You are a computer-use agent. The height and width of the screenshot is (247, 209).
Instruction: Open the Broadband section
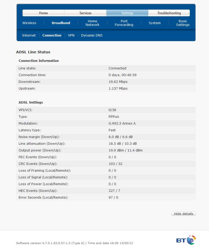[61, 23]
